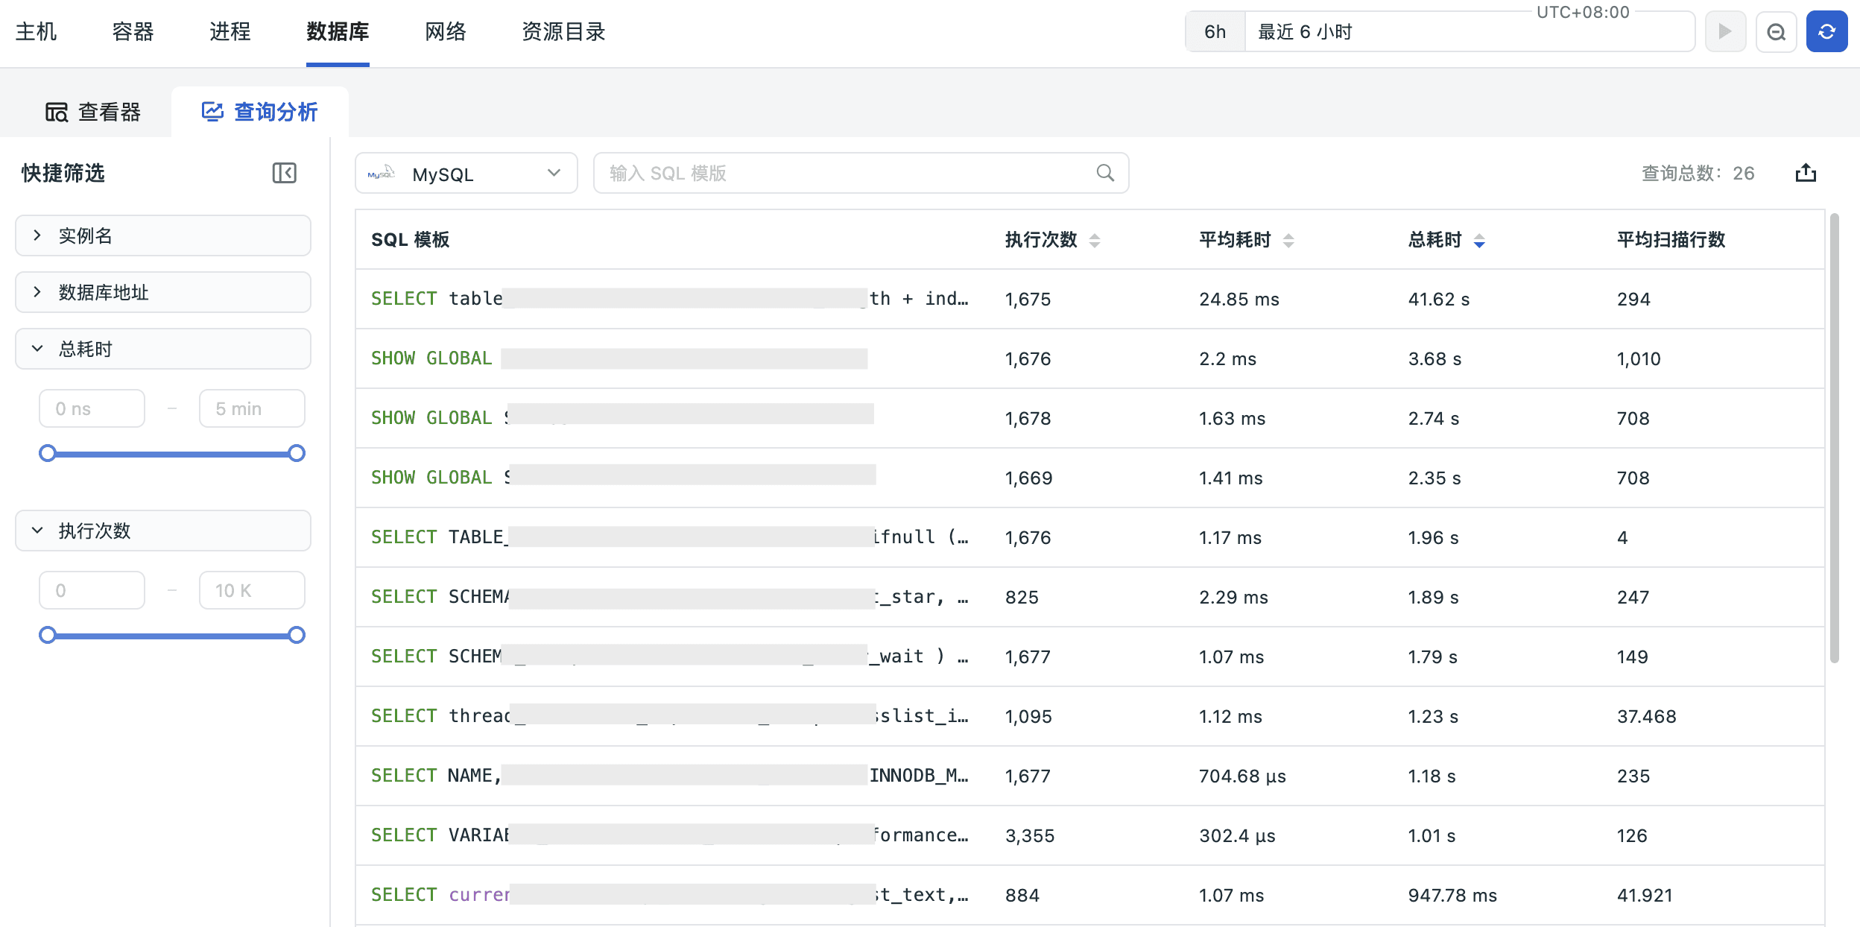The height and width of the screenshot is (927, 1860).
Task: Expand the 实例名 filter section
Action: (x=162, y=235)
